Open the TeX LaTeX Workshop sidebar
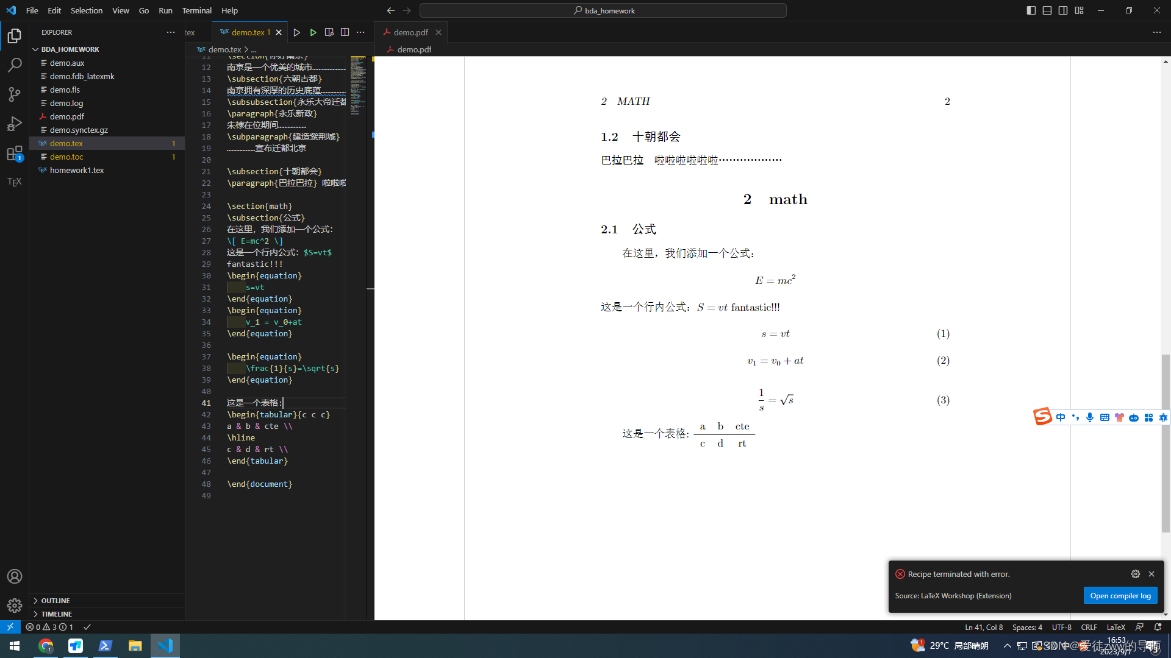This screenshot has width=1171, height=658. click(15, 182)
